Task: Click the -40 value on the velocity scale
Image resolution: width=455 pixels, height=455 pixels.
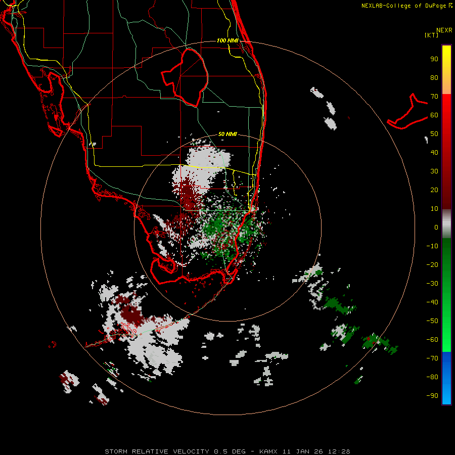Action: 432,302
